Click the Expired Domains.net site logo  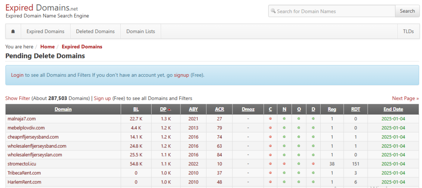point(41,8)
